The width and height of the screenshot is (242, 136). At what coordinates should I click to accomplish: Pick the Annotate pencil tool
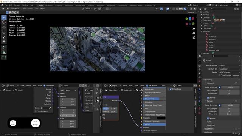click(4, 47)
